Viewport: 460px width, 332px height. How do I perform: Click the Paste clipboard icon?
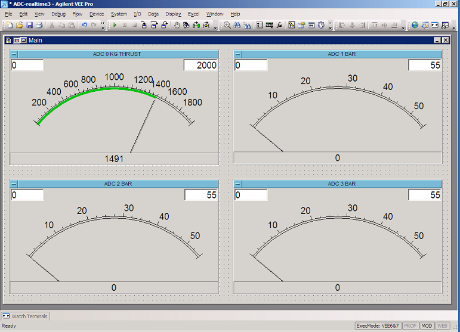(x=71, y=25)
